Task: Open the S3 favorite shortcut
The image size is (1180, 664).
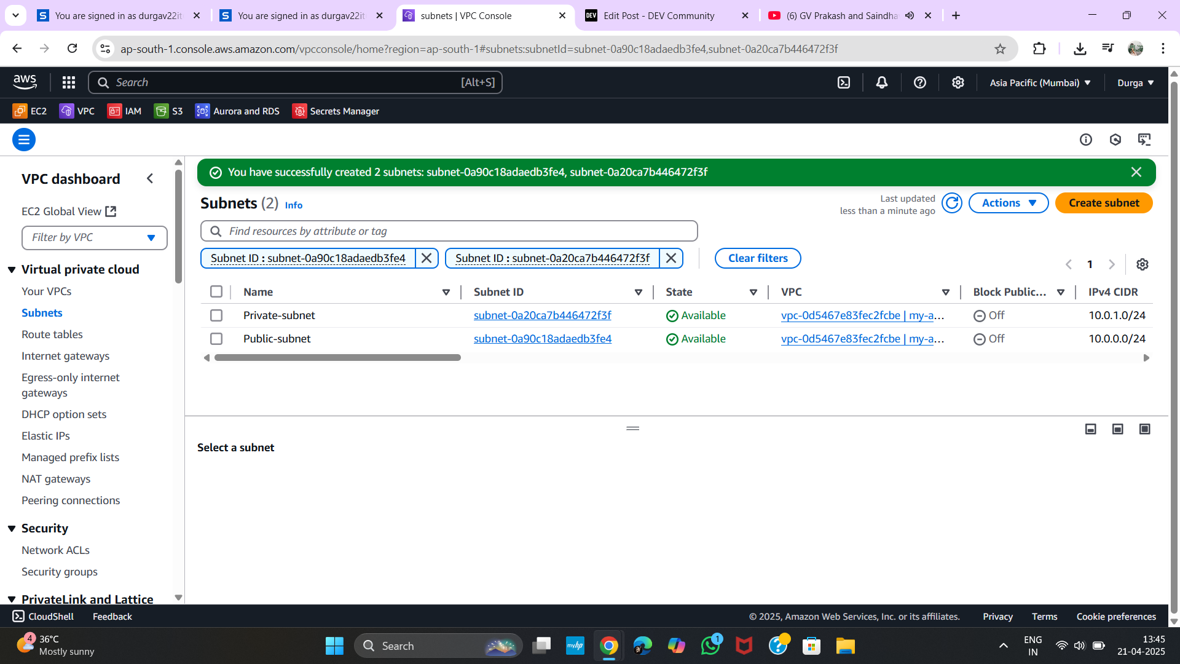Action: pos(168,111)
